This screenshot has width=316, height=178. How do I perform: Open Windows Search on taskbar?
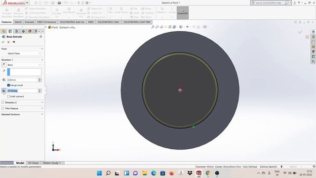coord(108,173)
